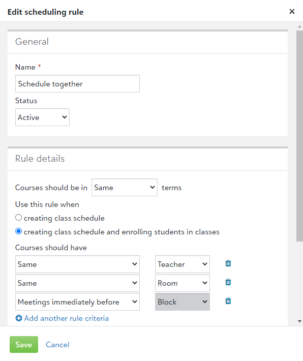
Task: Select schedule and enrolling students radio option
Action: point(18,231)
